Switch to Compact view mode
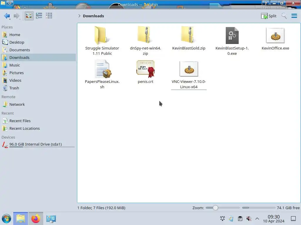The height and width of the screenshot is (225, 301). pos(39,16)
